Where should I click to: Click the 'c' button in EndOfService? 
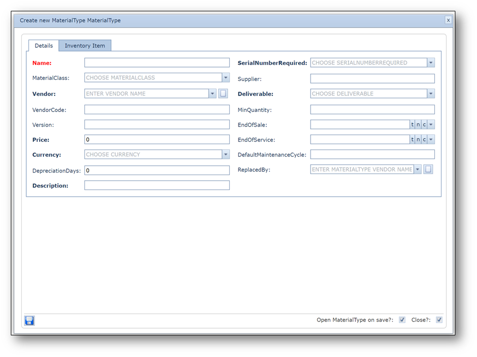click(x=424, y=140)
